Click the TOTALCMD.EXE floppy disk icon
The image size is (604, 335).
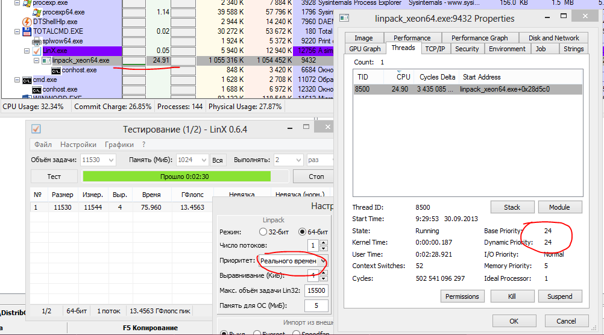tap(27, 31)
